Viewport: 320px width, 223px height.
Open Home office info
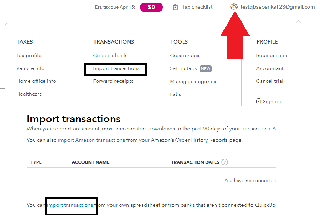(x=36, y=81)
